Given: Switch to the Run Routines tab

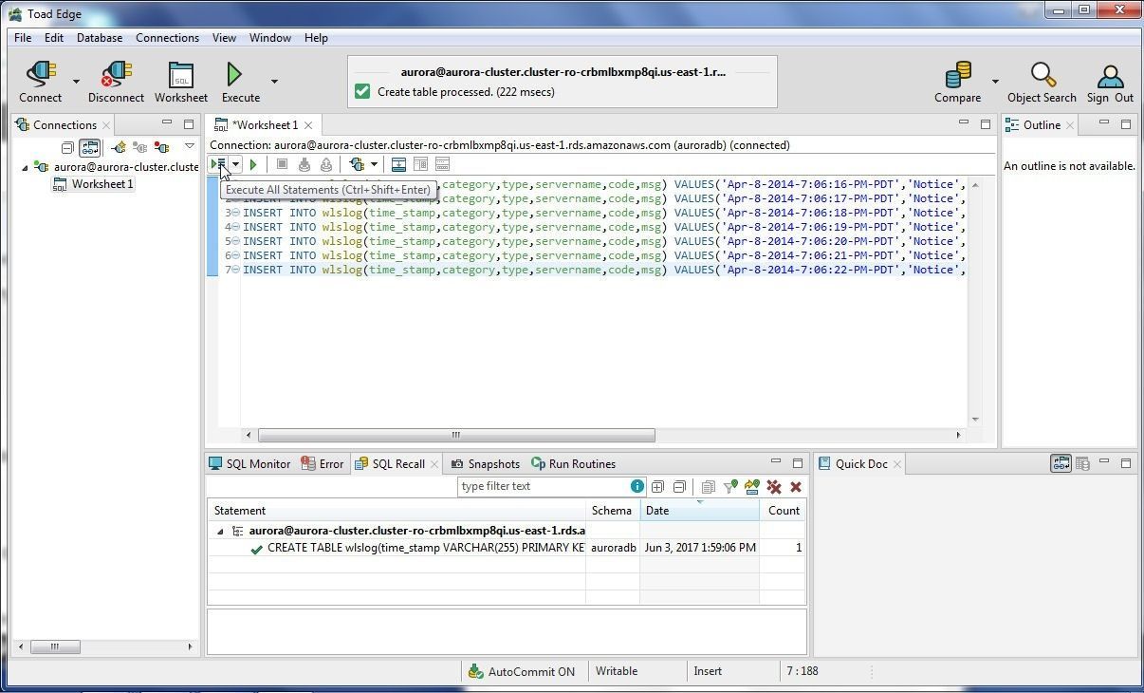Looking at the screenshot, I should (x=574, y=464).
